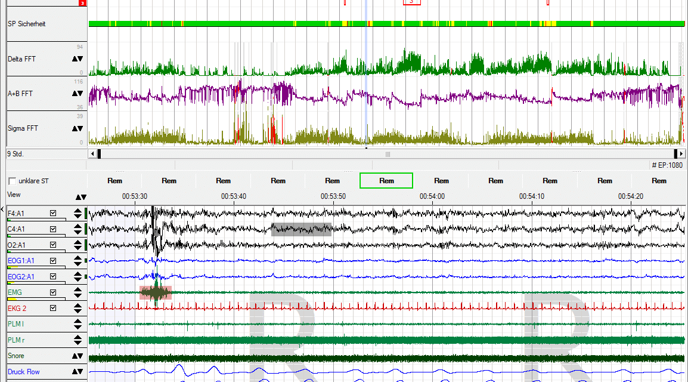
Task: Uncheck the EMG channel checkbox
Action: click(53, 292)
